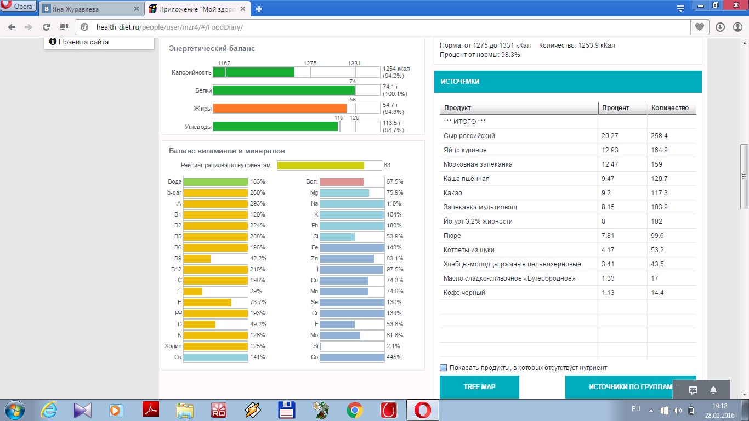Expand the tab list menu icon
Viewport: 749px width, 421px height.
(x=680, y=8)
